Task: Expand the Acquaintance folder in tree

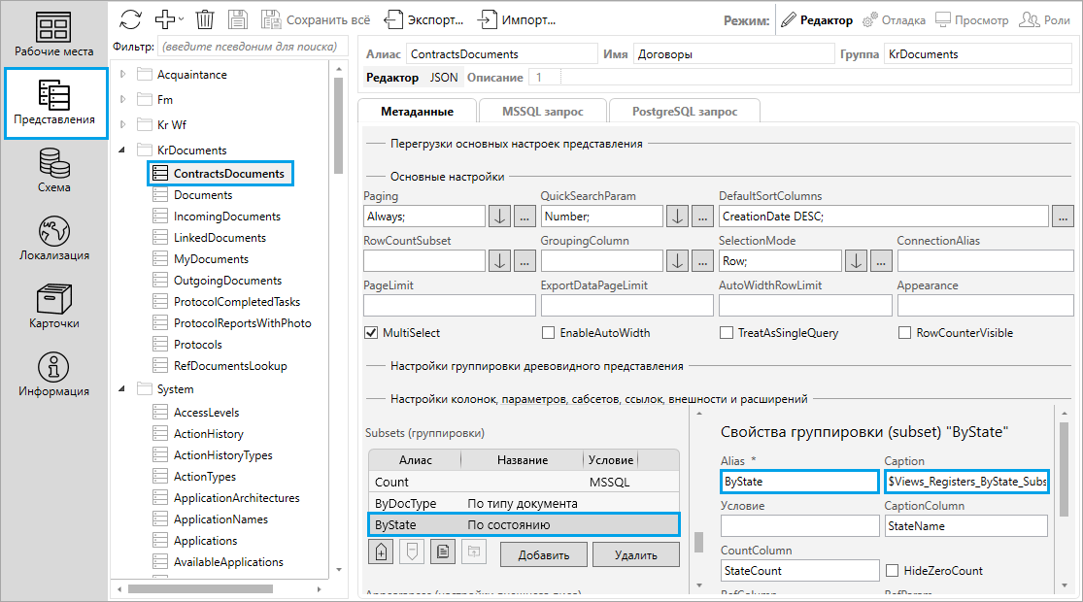Action: (122, 75)
